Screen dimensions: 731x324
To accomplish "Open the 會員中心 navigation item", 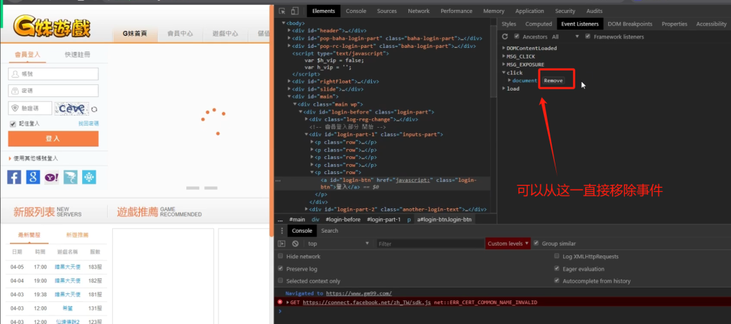I will pos(181,34).
